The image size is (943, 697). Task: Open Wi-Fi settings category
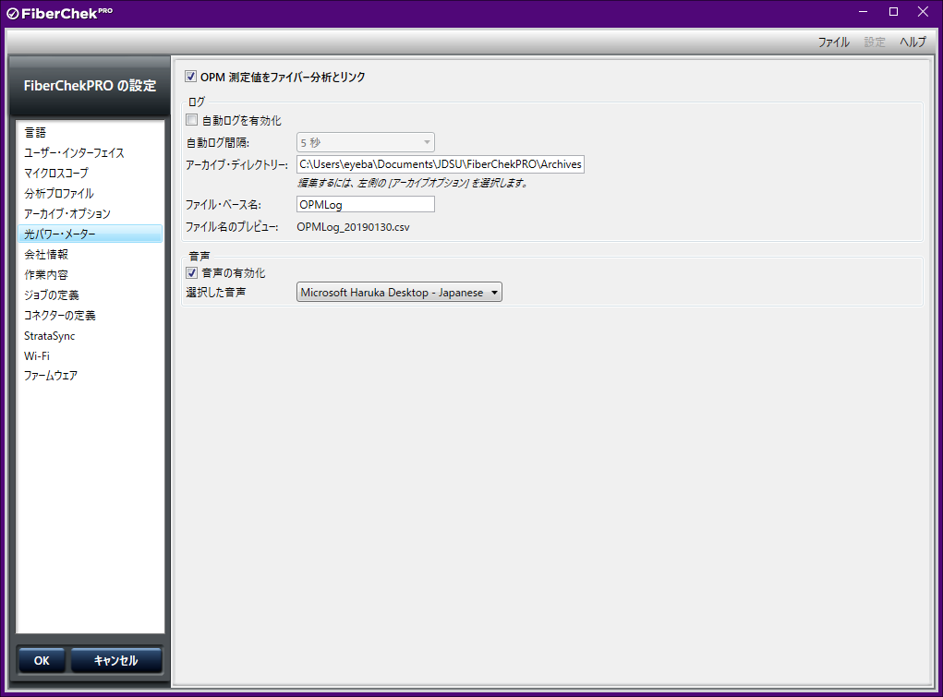click(91, 356)
